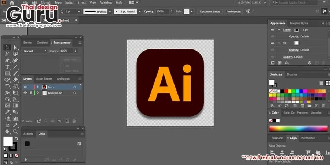
Task: Select the Gradient tool in toolbar
Action: pos(15,106)
